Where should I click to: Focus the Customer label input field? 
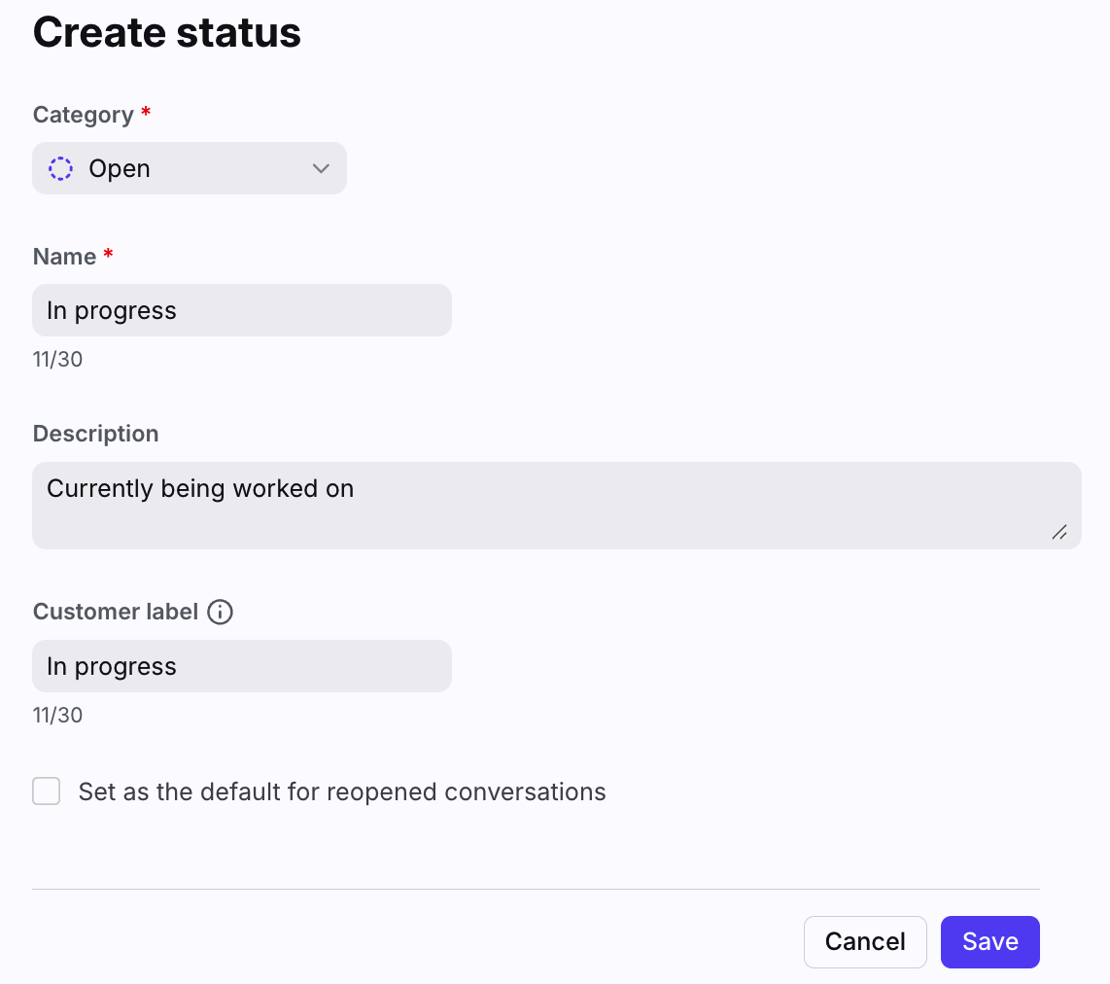click(x=242, y=666)
